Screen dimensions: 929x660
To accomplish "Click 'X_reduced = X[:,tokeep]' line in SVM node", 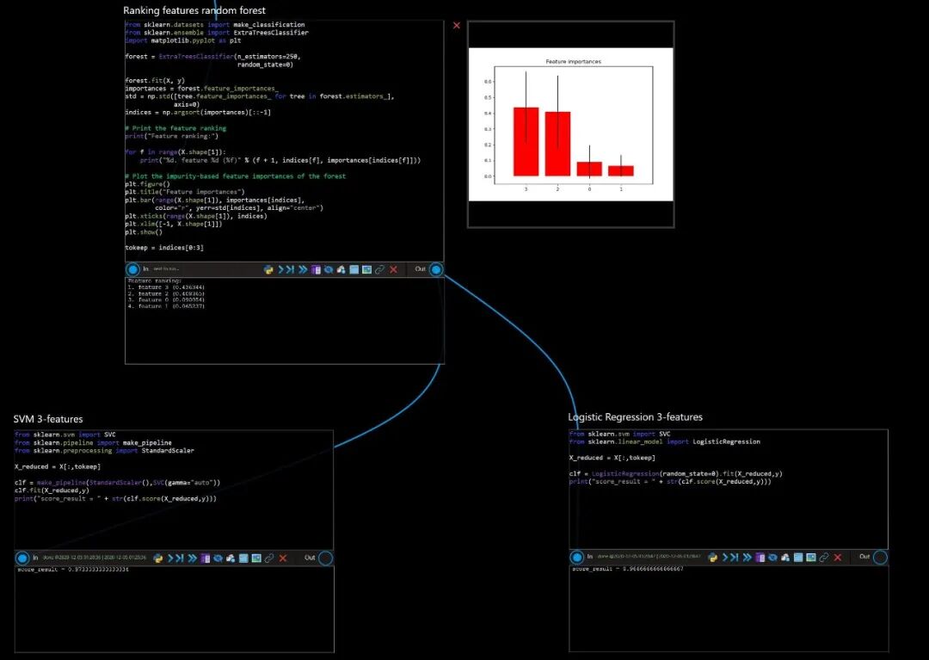I will (58, 467).
